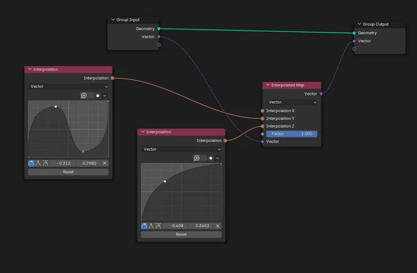Open Vector dropdown in Interpolation node feeding Interpolation Z
The width and height of the screenshot is (417, 273).
point(182,149)
